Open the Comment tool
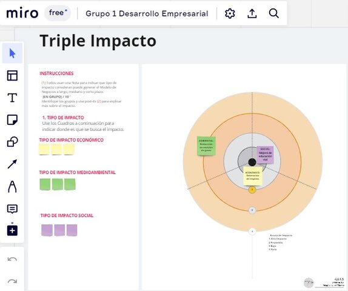 [12, 209]
